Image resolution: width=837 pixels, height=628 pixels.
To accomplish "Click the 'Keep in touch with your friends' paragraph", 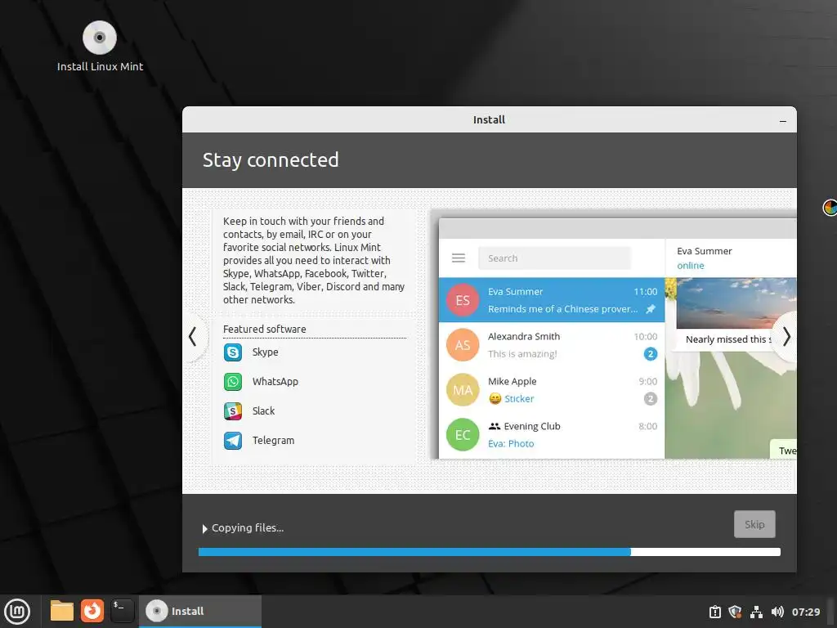I will pyautogui.click(x=314, y=261).
